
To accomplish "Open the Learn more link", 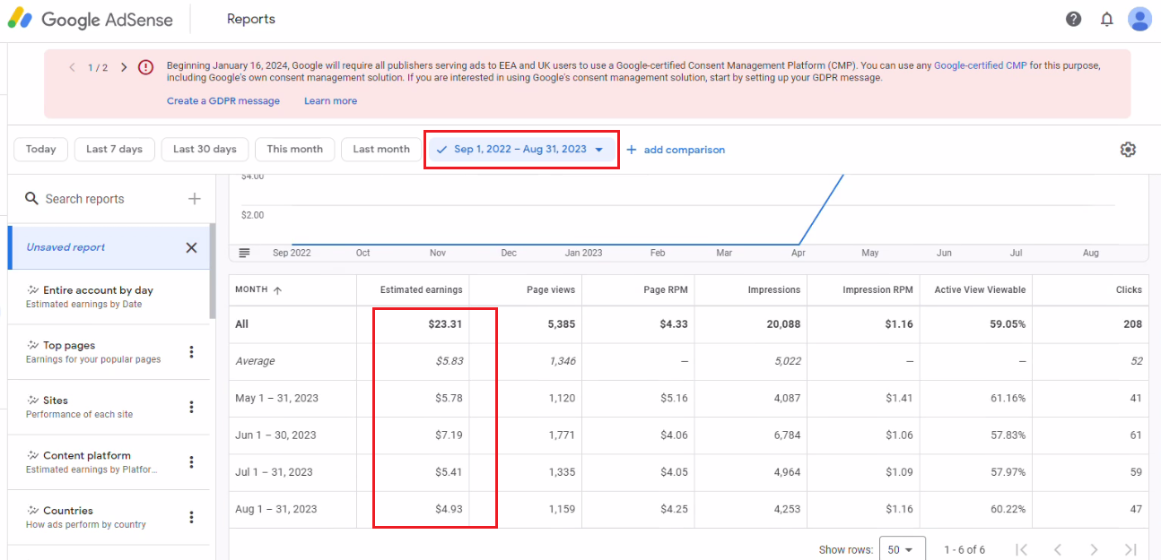I will [330, 101].
